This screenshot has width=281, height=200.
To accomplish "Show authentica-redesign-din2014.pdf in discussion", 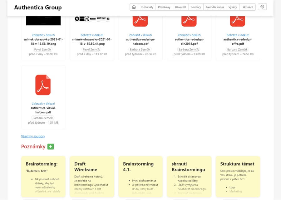I will pos(189,35).
